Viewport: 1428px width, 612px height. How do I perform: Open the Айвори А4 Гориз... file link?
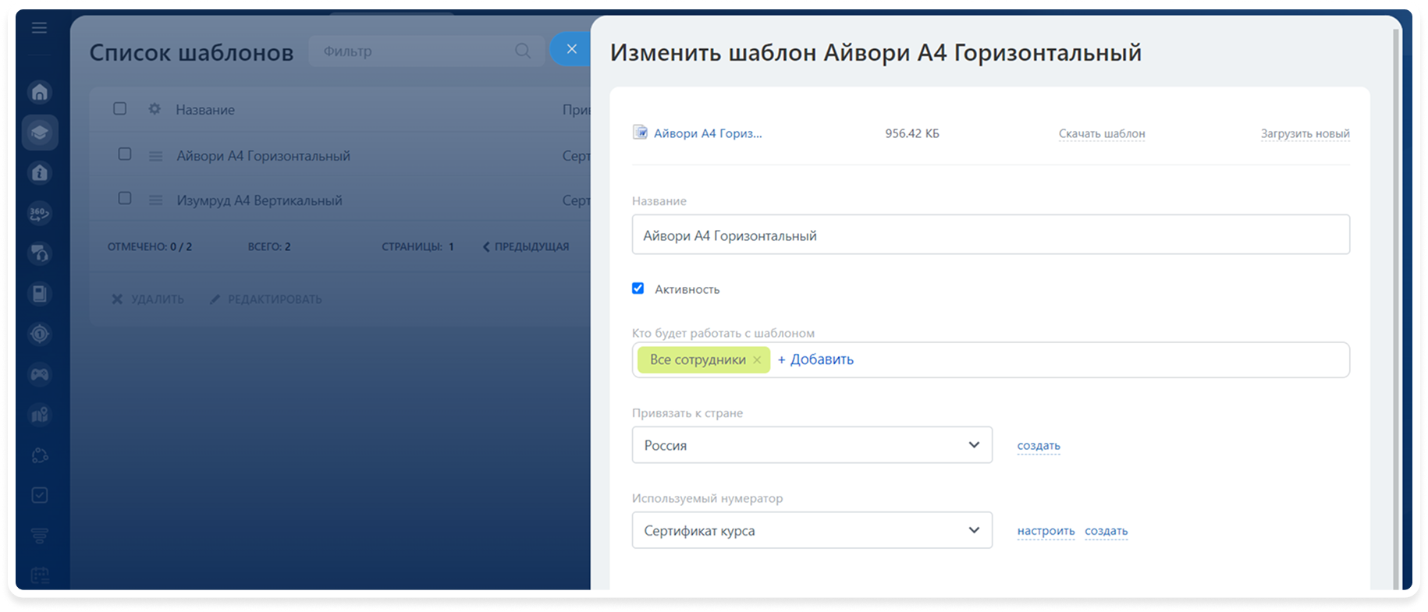click(x=708, y=133)
